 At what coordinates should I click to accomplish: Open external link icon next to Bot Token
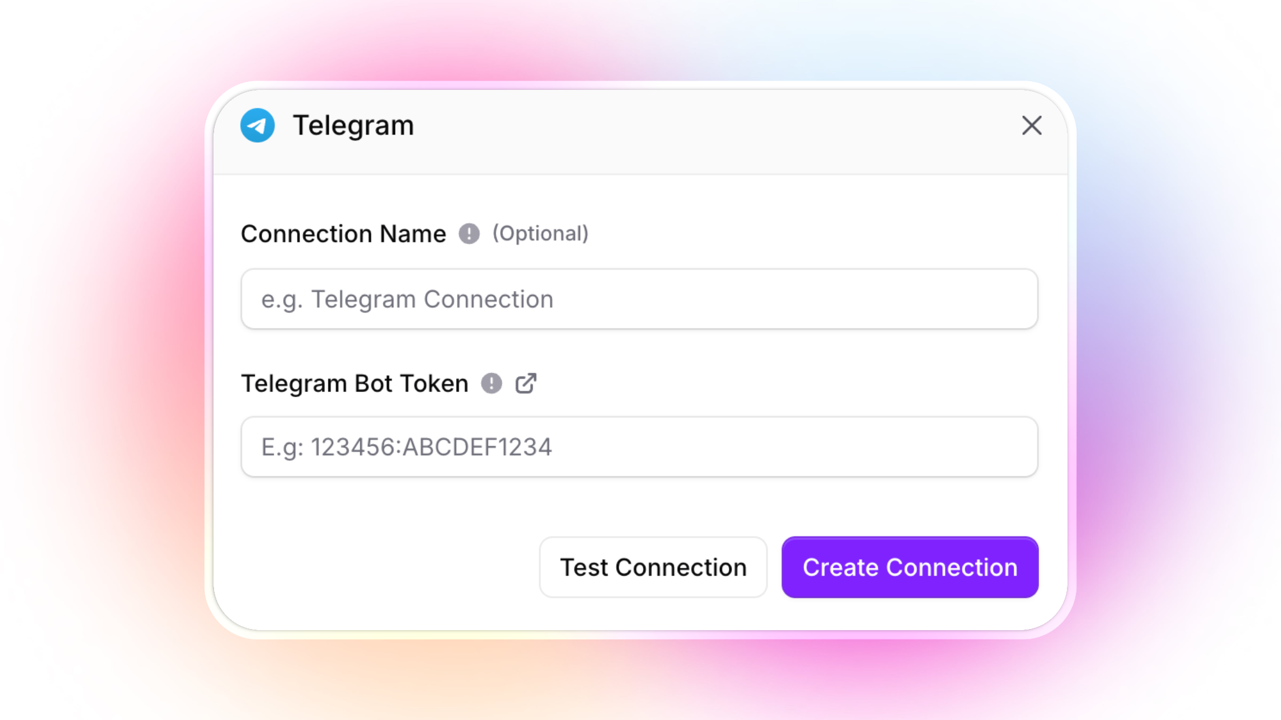(526, 383)
